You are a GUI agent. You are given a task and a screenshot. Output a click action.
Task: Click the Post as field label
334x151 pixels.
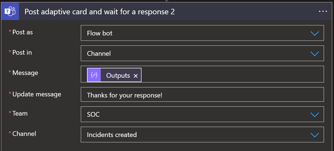pyautogui.click(x=23, y=32)
